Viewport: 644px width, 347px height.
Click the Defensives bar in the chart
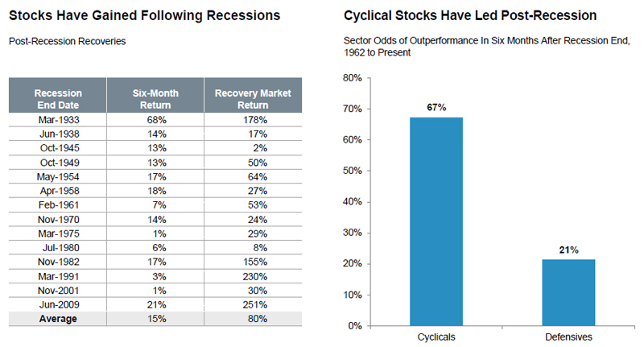click(x=570, y=293)
